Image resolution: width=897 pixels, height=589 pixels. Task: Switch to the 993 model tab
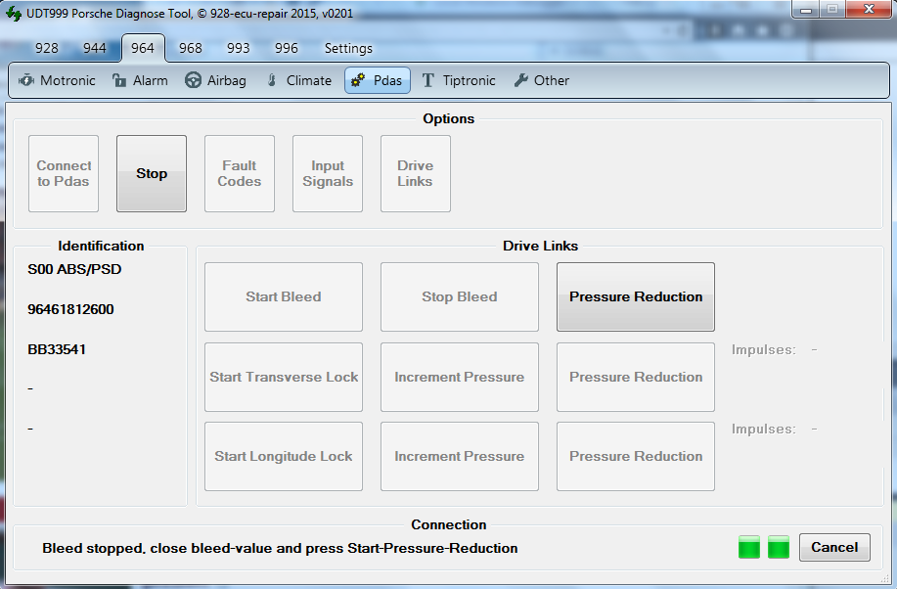(x=239, y=48)
